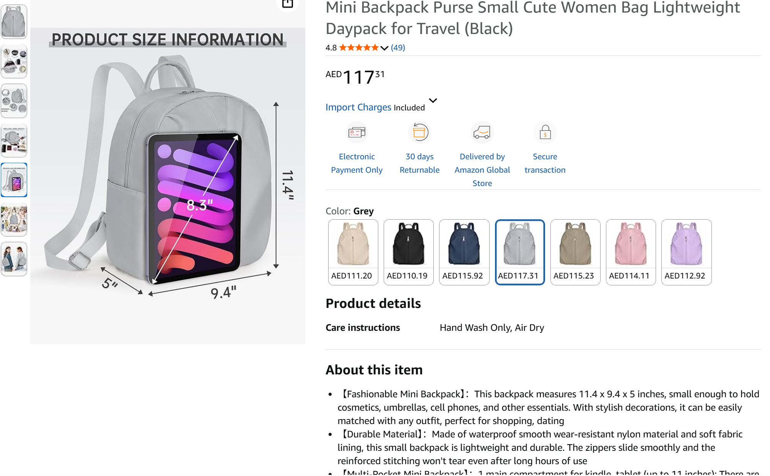Click the star rating icons
Viewport: 770px width, 476px height.
click(x=359, y=48)
